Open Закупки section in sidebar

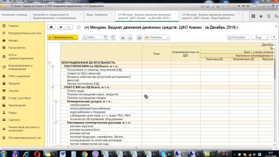pos(14,91)
